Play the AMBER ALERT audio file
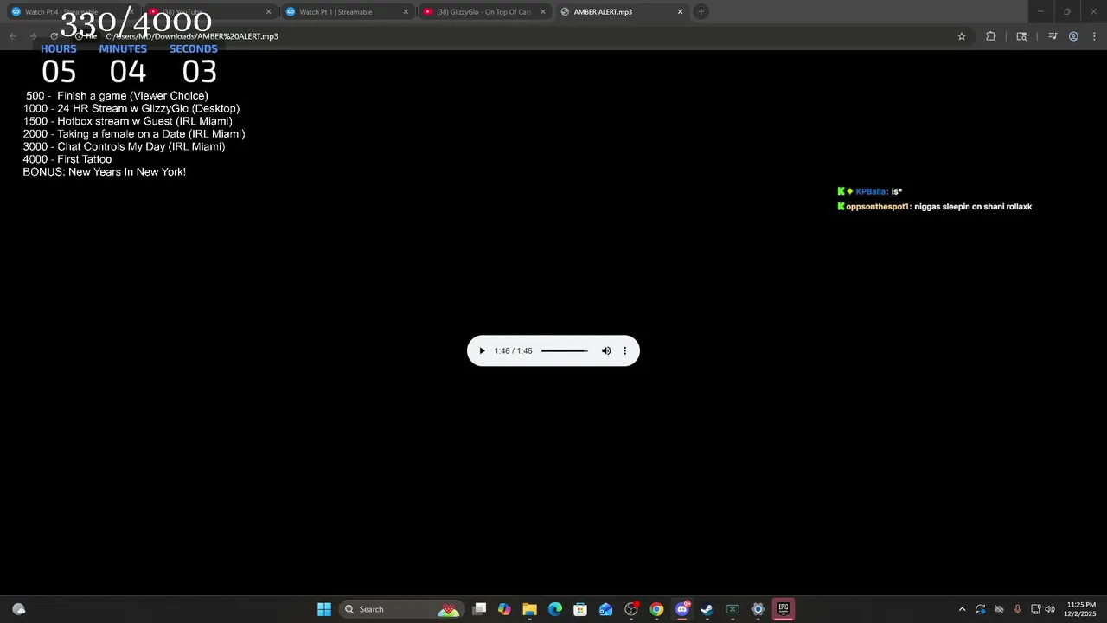The width and height of the screenshot is (1107, 623). [x=482, y=350]
